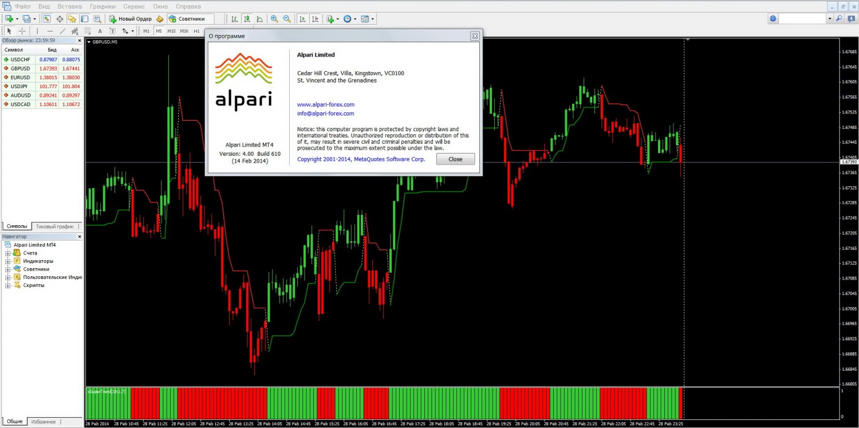Screen dimensions: 859x428
Task: Zoom out on the chart
Action: [287, 19]
